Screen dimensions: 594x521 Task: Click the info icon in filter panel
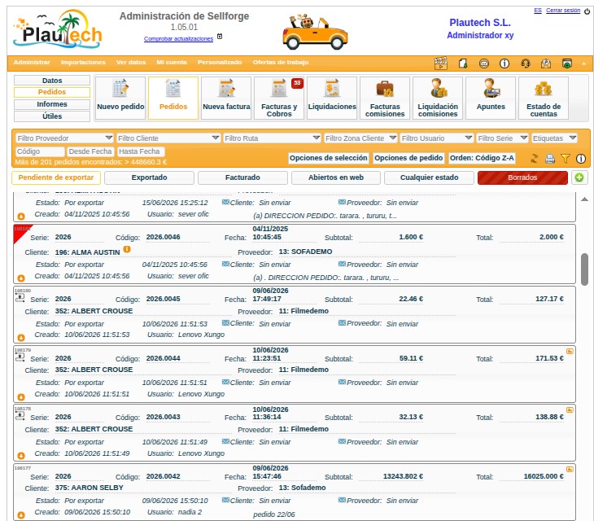tap(581, 159)
